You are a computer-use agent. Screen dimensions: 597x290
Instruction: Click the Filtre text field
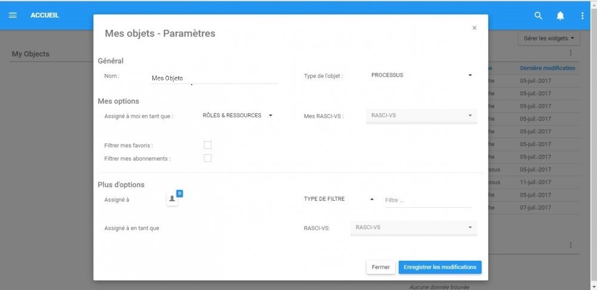(x=428, y=200)
